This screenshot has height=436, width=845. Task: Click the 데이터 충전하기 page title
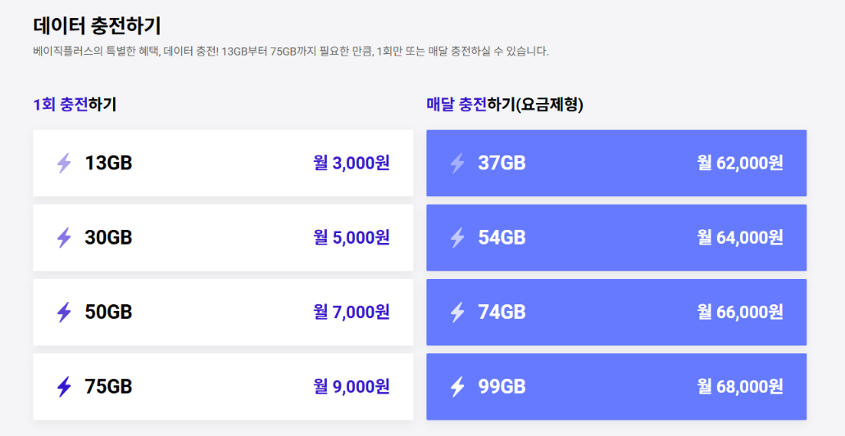97,25
